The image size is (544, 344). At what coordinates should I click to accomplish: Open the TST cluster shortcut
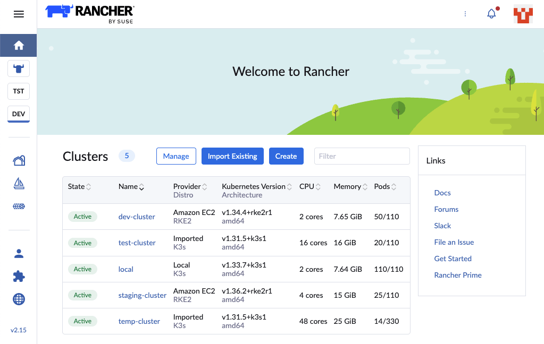pyautogui.click(x=19, y=91)
